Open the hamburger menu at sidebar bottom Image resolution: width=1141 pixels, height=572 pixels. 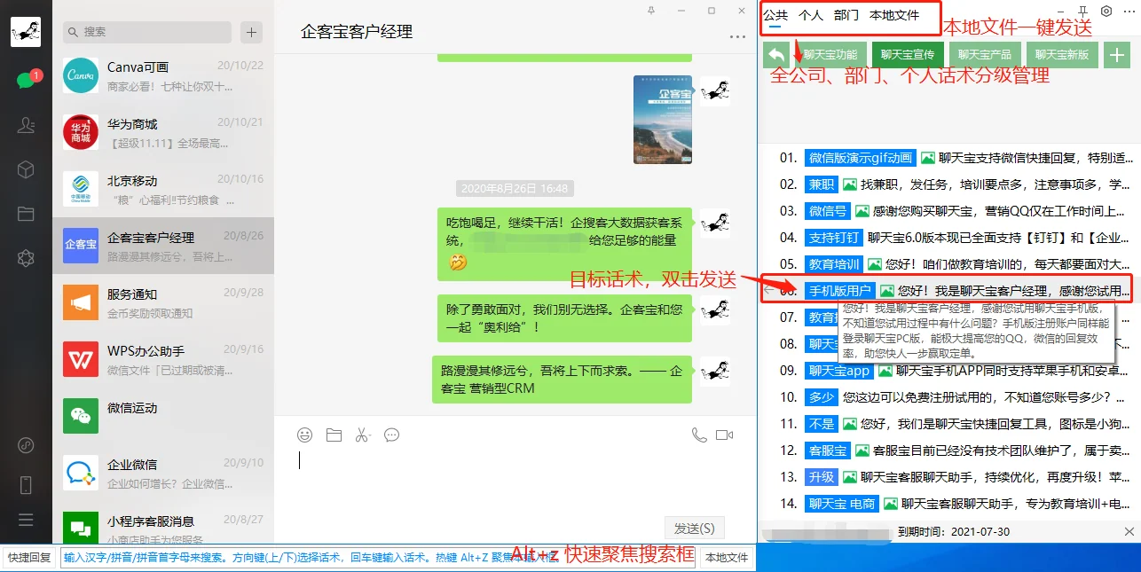coord(26,521)
